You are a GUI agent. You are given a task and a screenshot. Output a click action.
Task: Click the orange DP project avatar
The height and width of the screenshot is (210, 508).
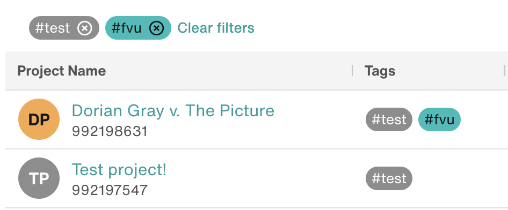pos(39,119)
